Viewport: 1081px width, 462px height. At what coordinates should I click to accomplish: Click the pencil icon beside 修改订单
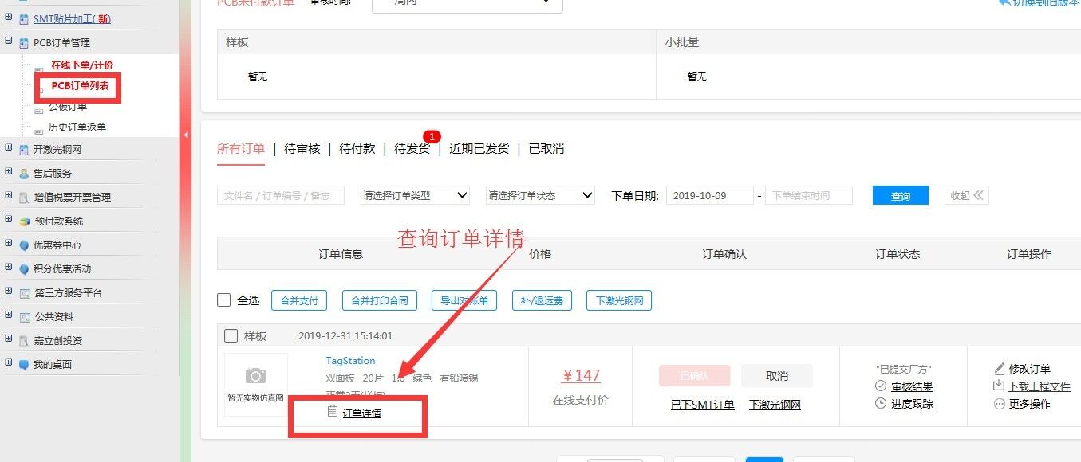[1000, 369]
